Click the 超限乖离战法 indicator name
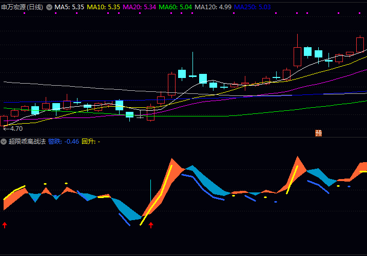Viewport: 367px width, 256px height. coord(27,142)
